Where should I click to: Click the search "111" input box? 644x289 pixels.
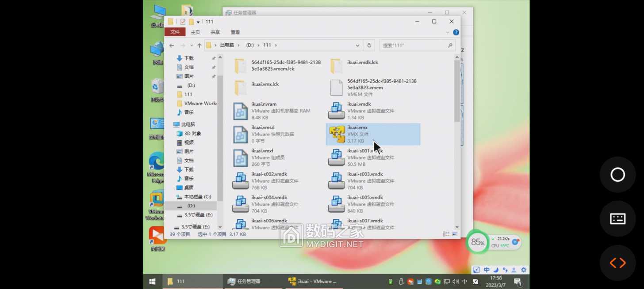coord(417,45)
